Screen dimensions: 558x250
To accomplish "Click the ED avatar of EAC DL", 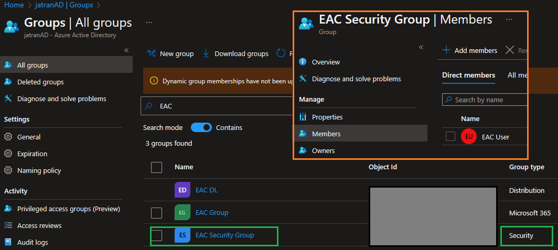I will point(183,190).
